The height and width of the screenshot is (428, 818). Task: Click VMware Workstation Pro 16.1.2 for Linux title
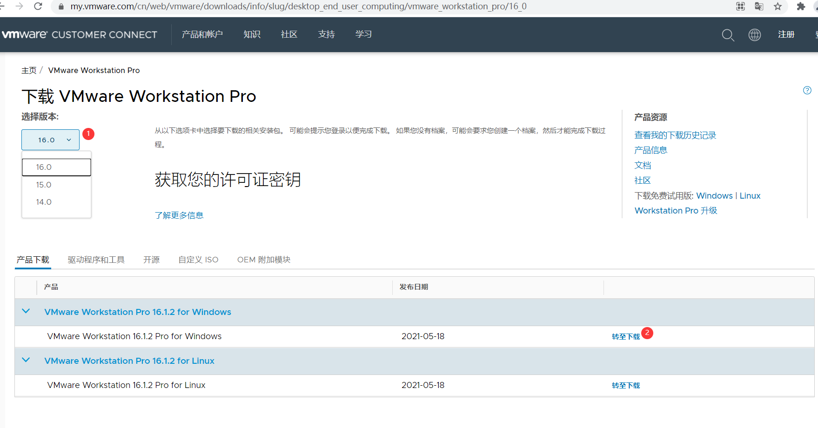pos(129,361)
